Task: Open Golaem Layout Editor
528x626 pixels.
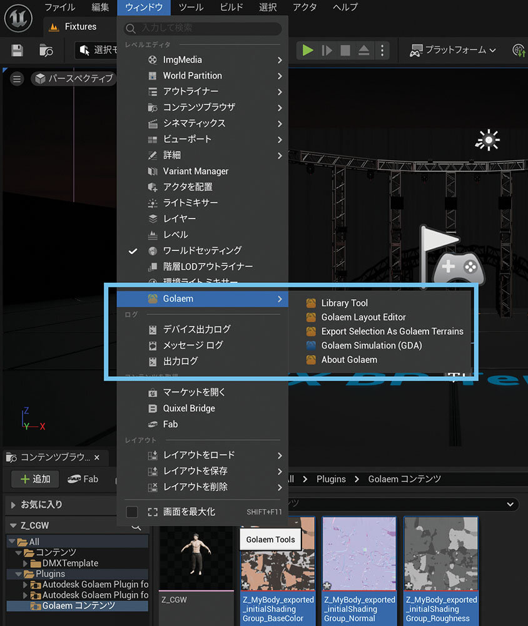Action: click(363, 317)
